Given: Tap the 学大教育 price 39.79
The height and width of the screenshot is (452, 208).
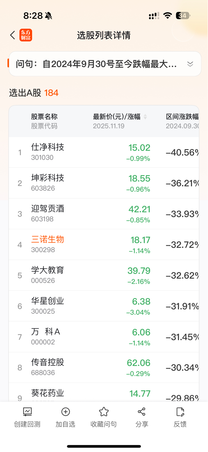Looking at the screenshot, I should pyautogui.click(x=139, y=271).
